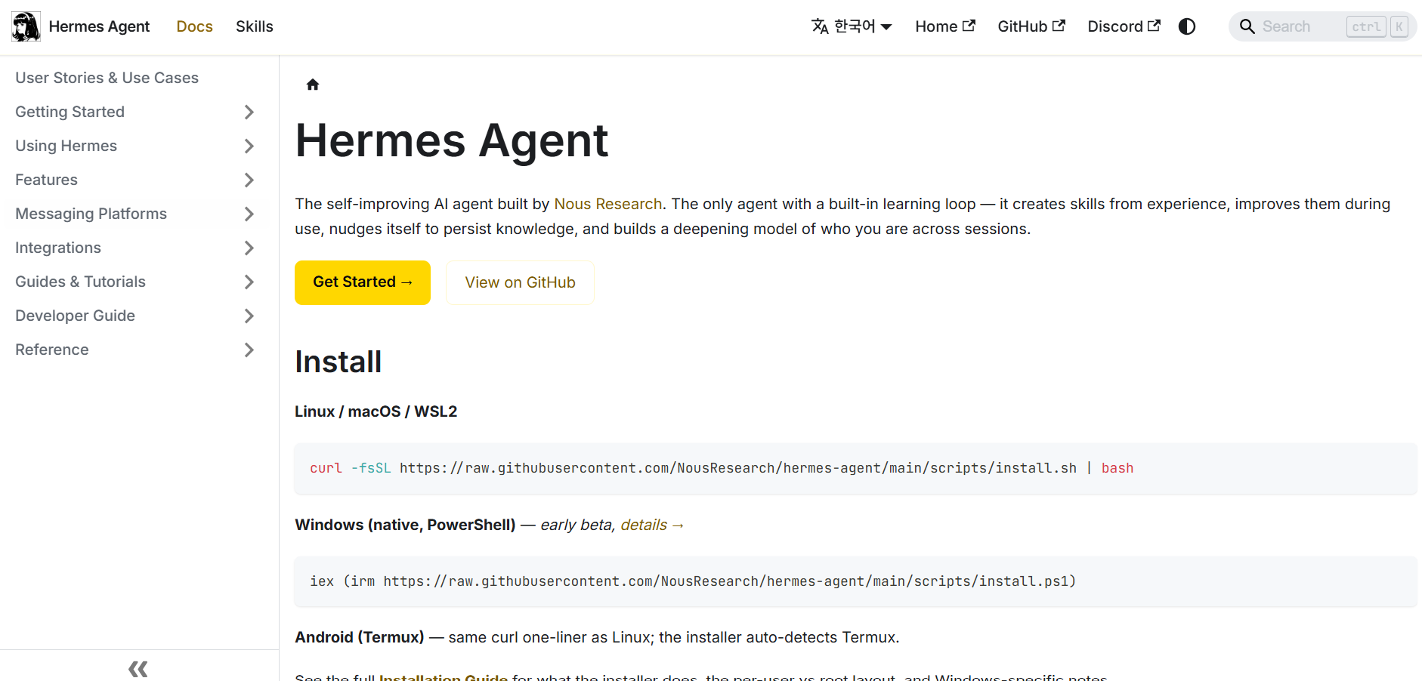This screenshot has width=1422, height=681.
Task: Click the 'Install' section heading
Action: 338,362
